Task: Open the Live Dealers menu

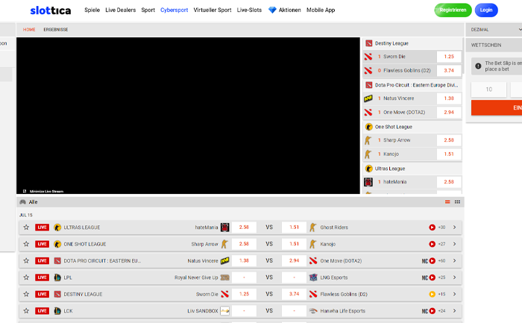Action: click(x=121, y=10)
